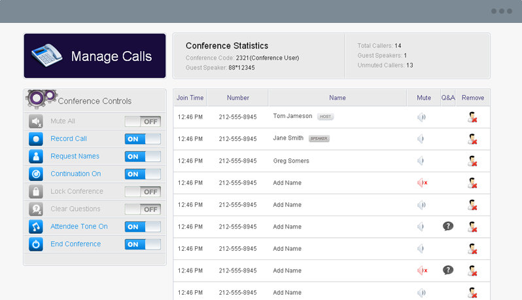Mute Jane Smith using her speaker icon
522x300 pixels.
point(421,139)
